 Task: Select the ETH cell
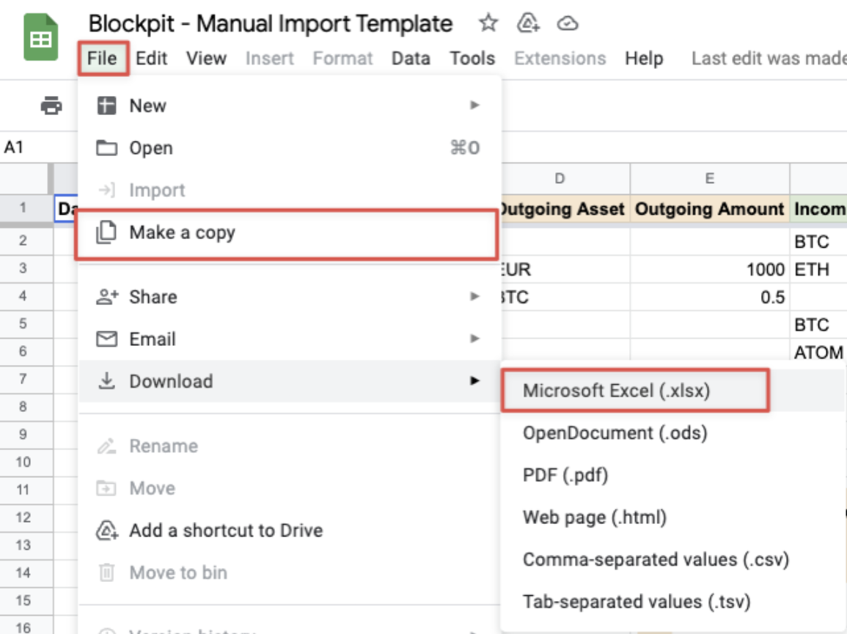click(x=818, y=269)
